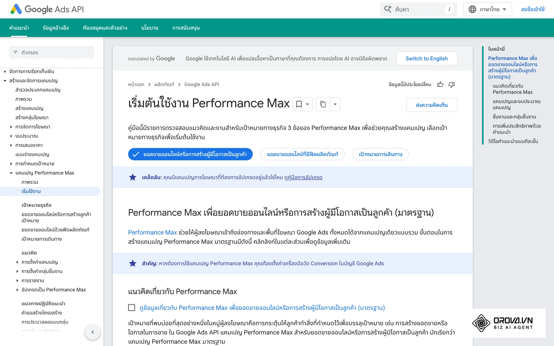Click the globe language icon

click(x=472, y=9)
